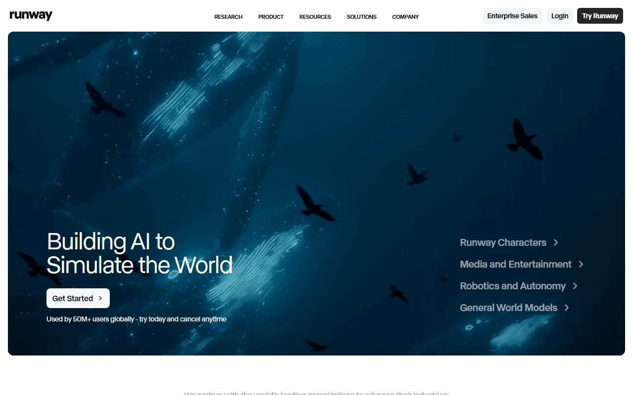The height and width of the screenshot is (395, 633).
Task: Open the Research menu
Action: (228, 17)
